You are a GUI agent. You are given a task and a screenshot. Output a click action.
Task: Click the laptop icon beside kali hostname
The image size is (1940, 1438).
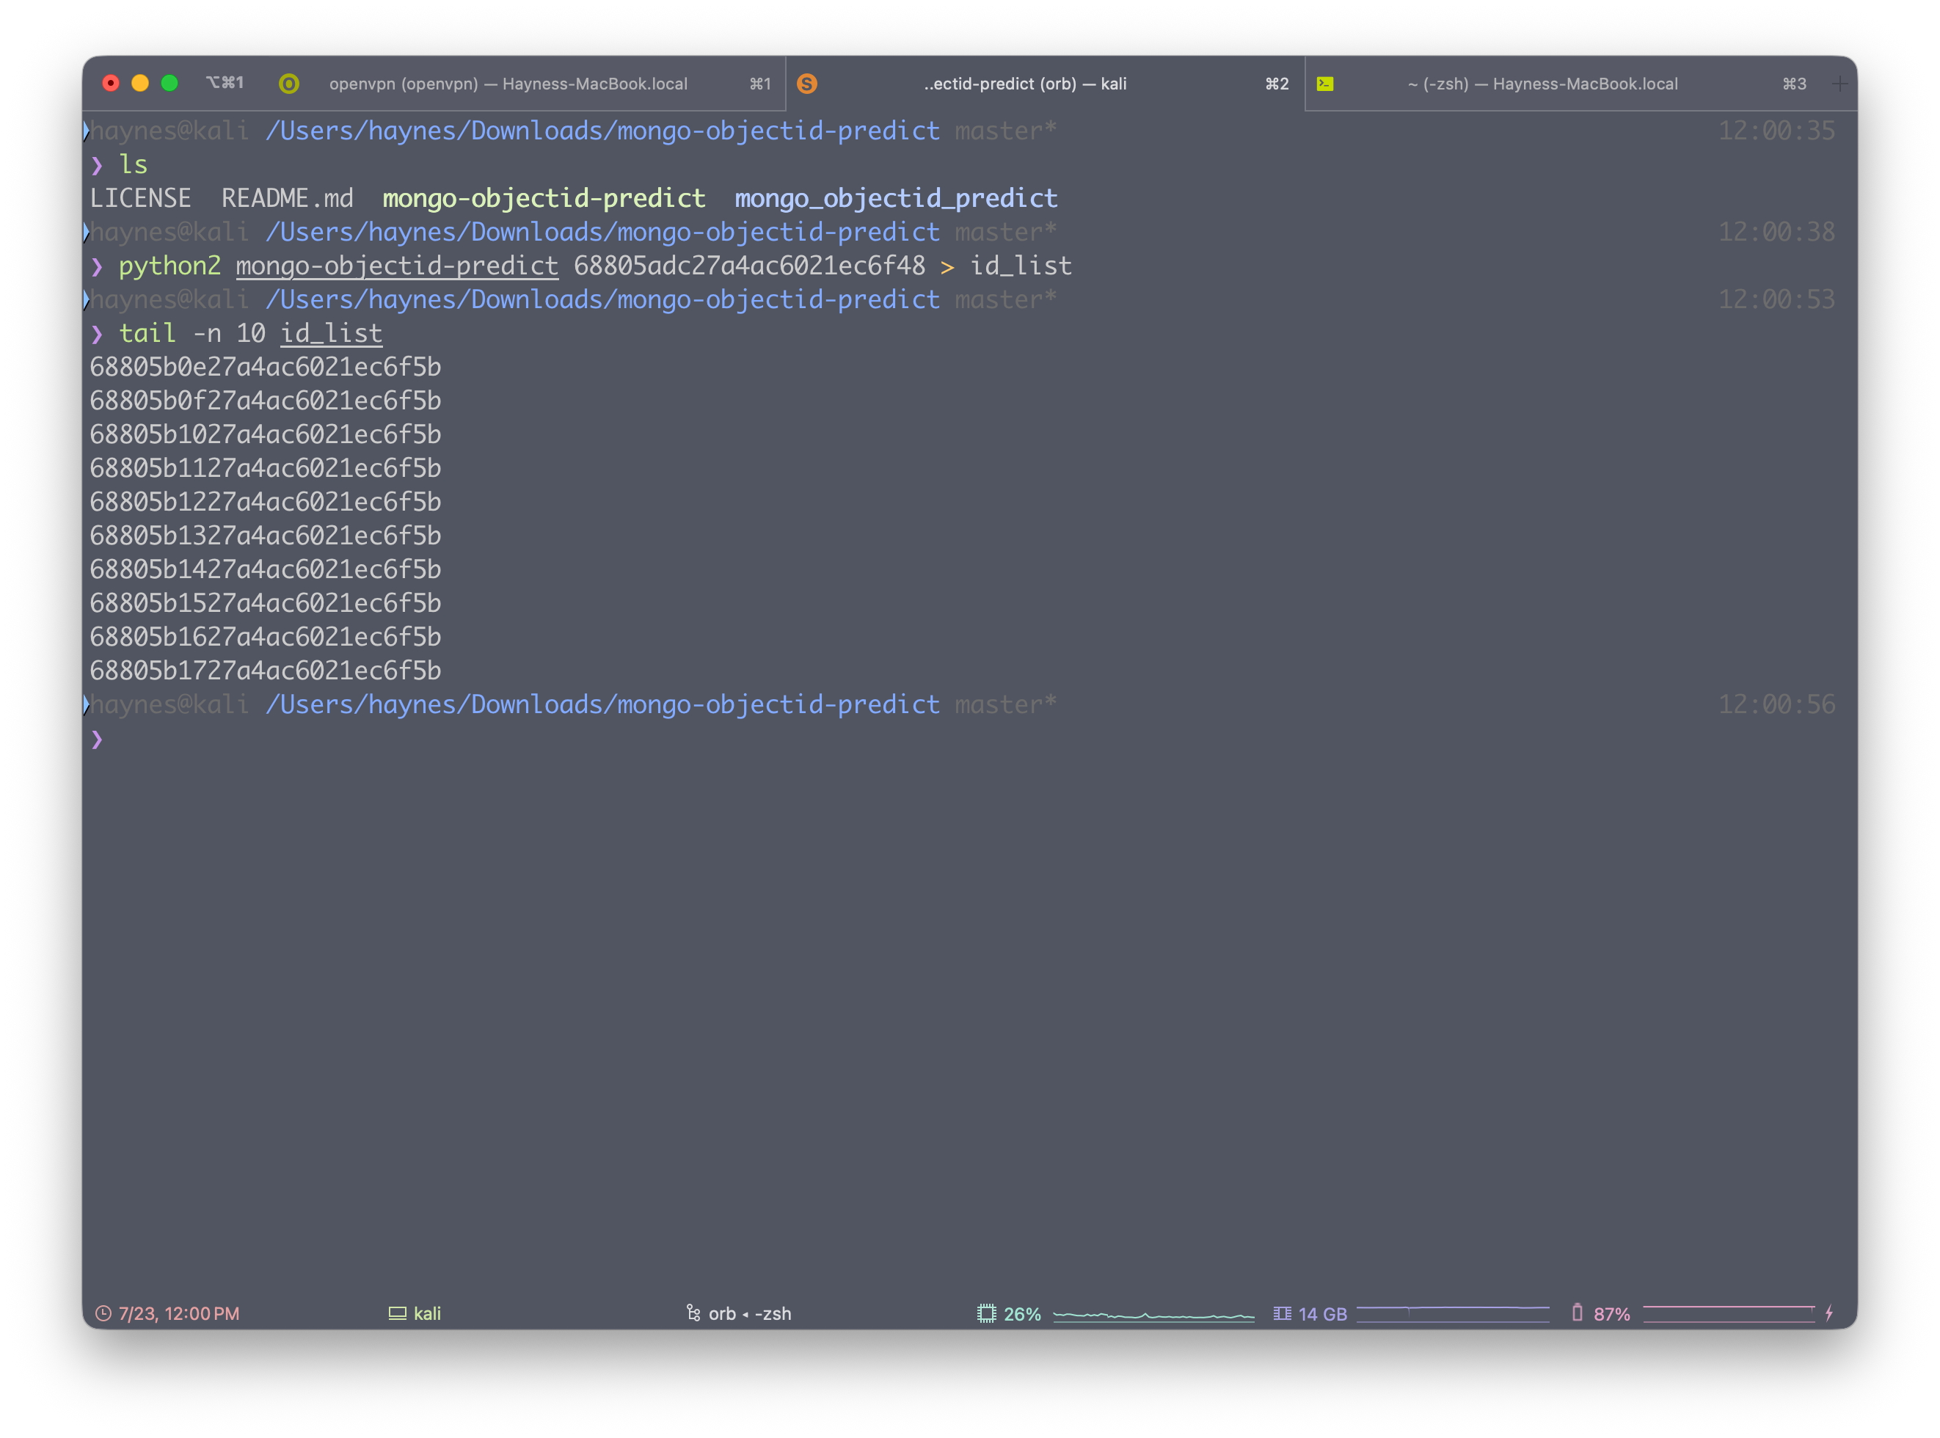coord(397,1313)
